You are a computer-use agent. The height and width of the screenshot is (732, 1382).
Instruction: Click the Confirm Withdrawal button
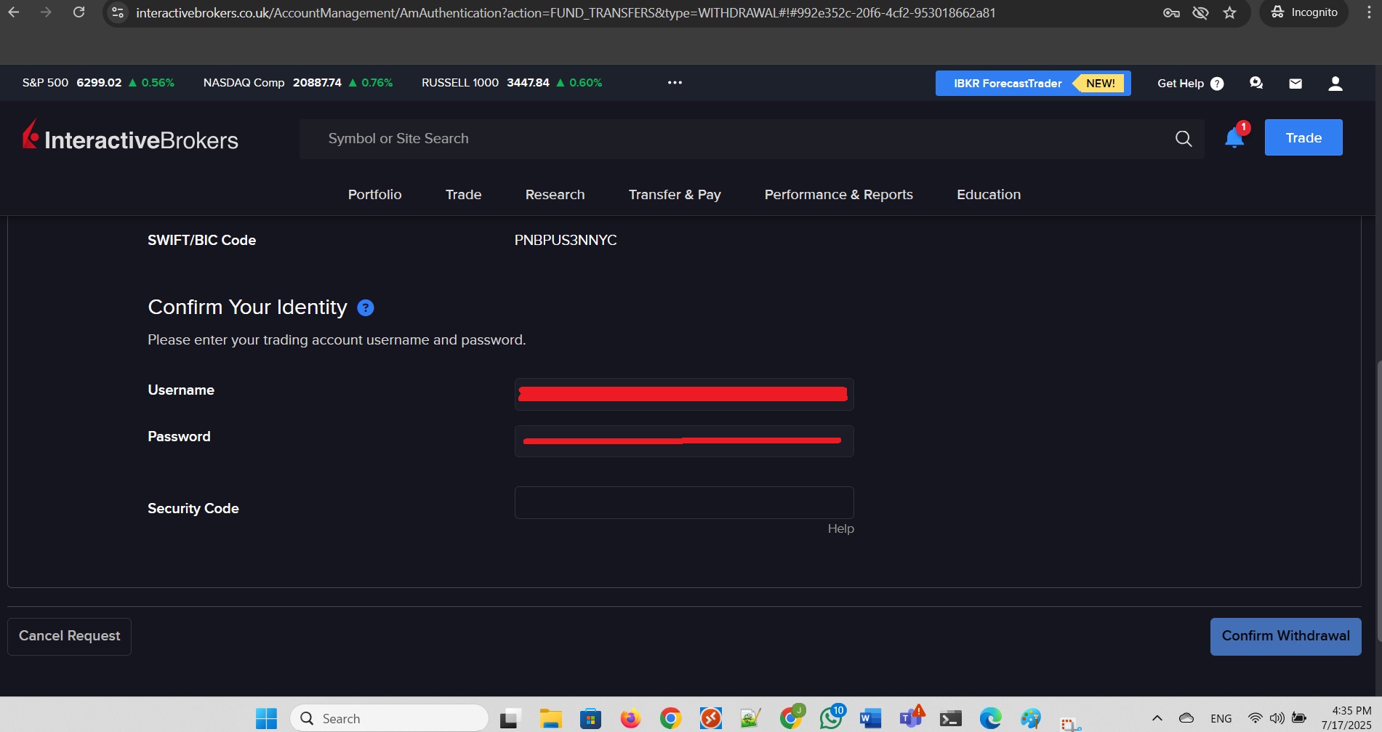(1285, 636)
